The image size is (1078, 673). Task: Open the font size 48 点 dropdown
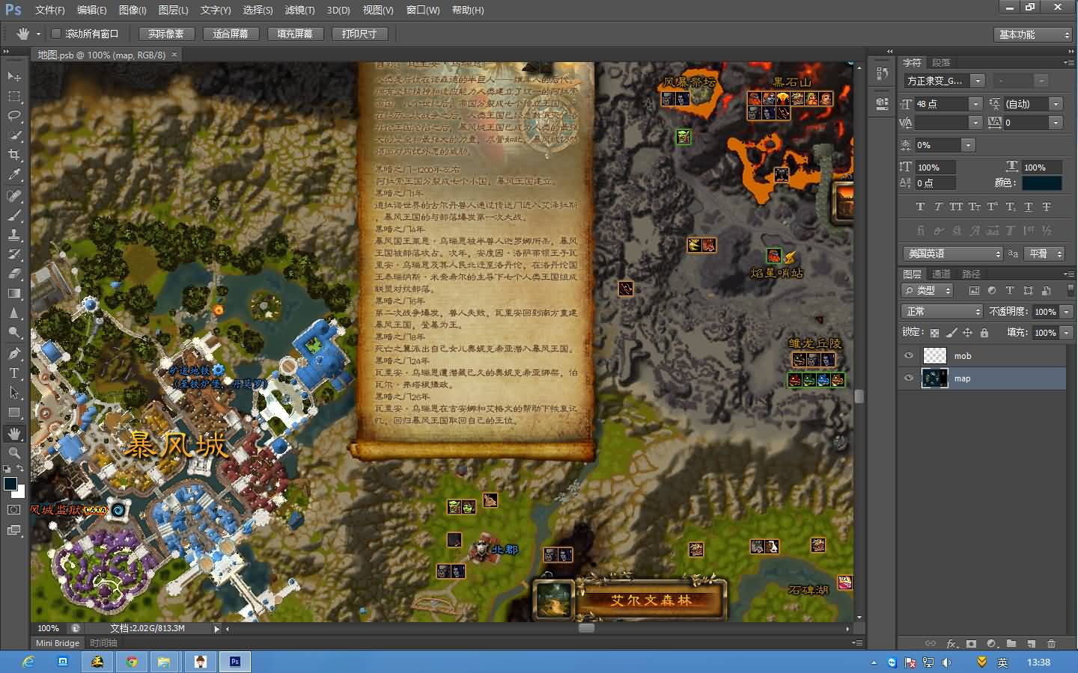click(975, 104)
